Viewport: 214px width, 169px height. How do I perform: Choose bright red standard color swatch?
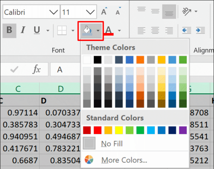(x=98, y=130)
